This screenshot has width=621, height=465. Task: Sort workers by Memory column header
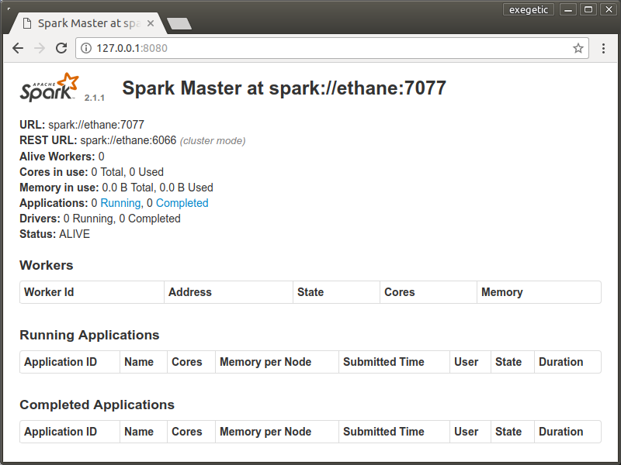coord(501,292)
